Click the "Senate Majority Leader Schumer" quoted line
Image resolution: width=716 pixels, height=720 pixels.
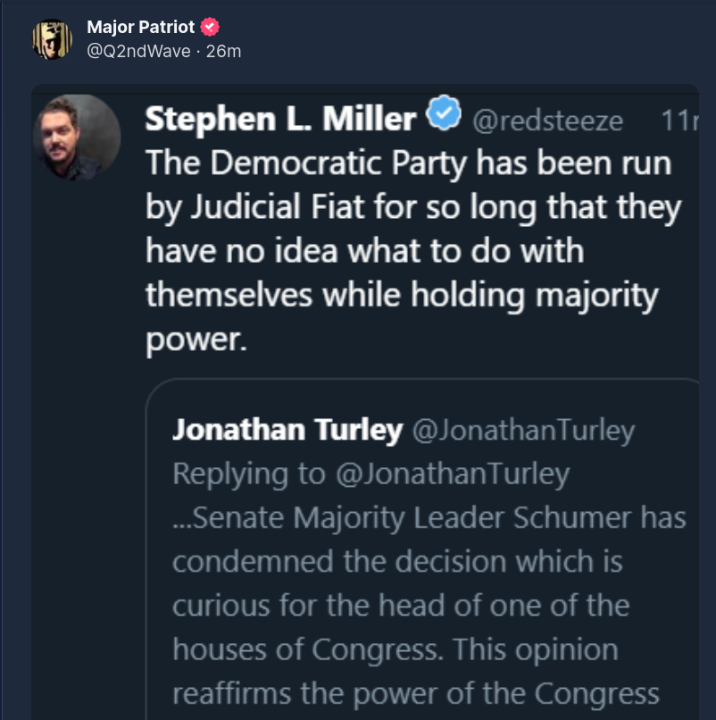point(429,517)
